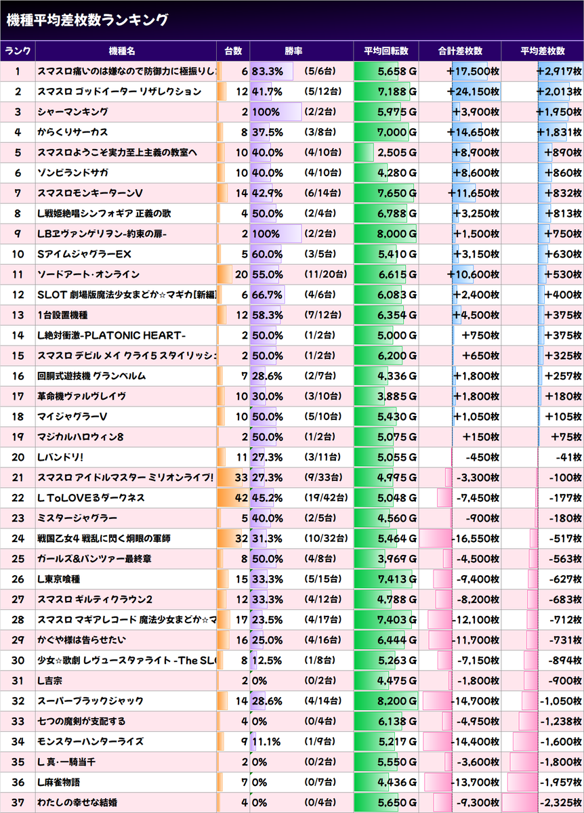Click スーパーブラックジャック machine name

tap(90, 701)
